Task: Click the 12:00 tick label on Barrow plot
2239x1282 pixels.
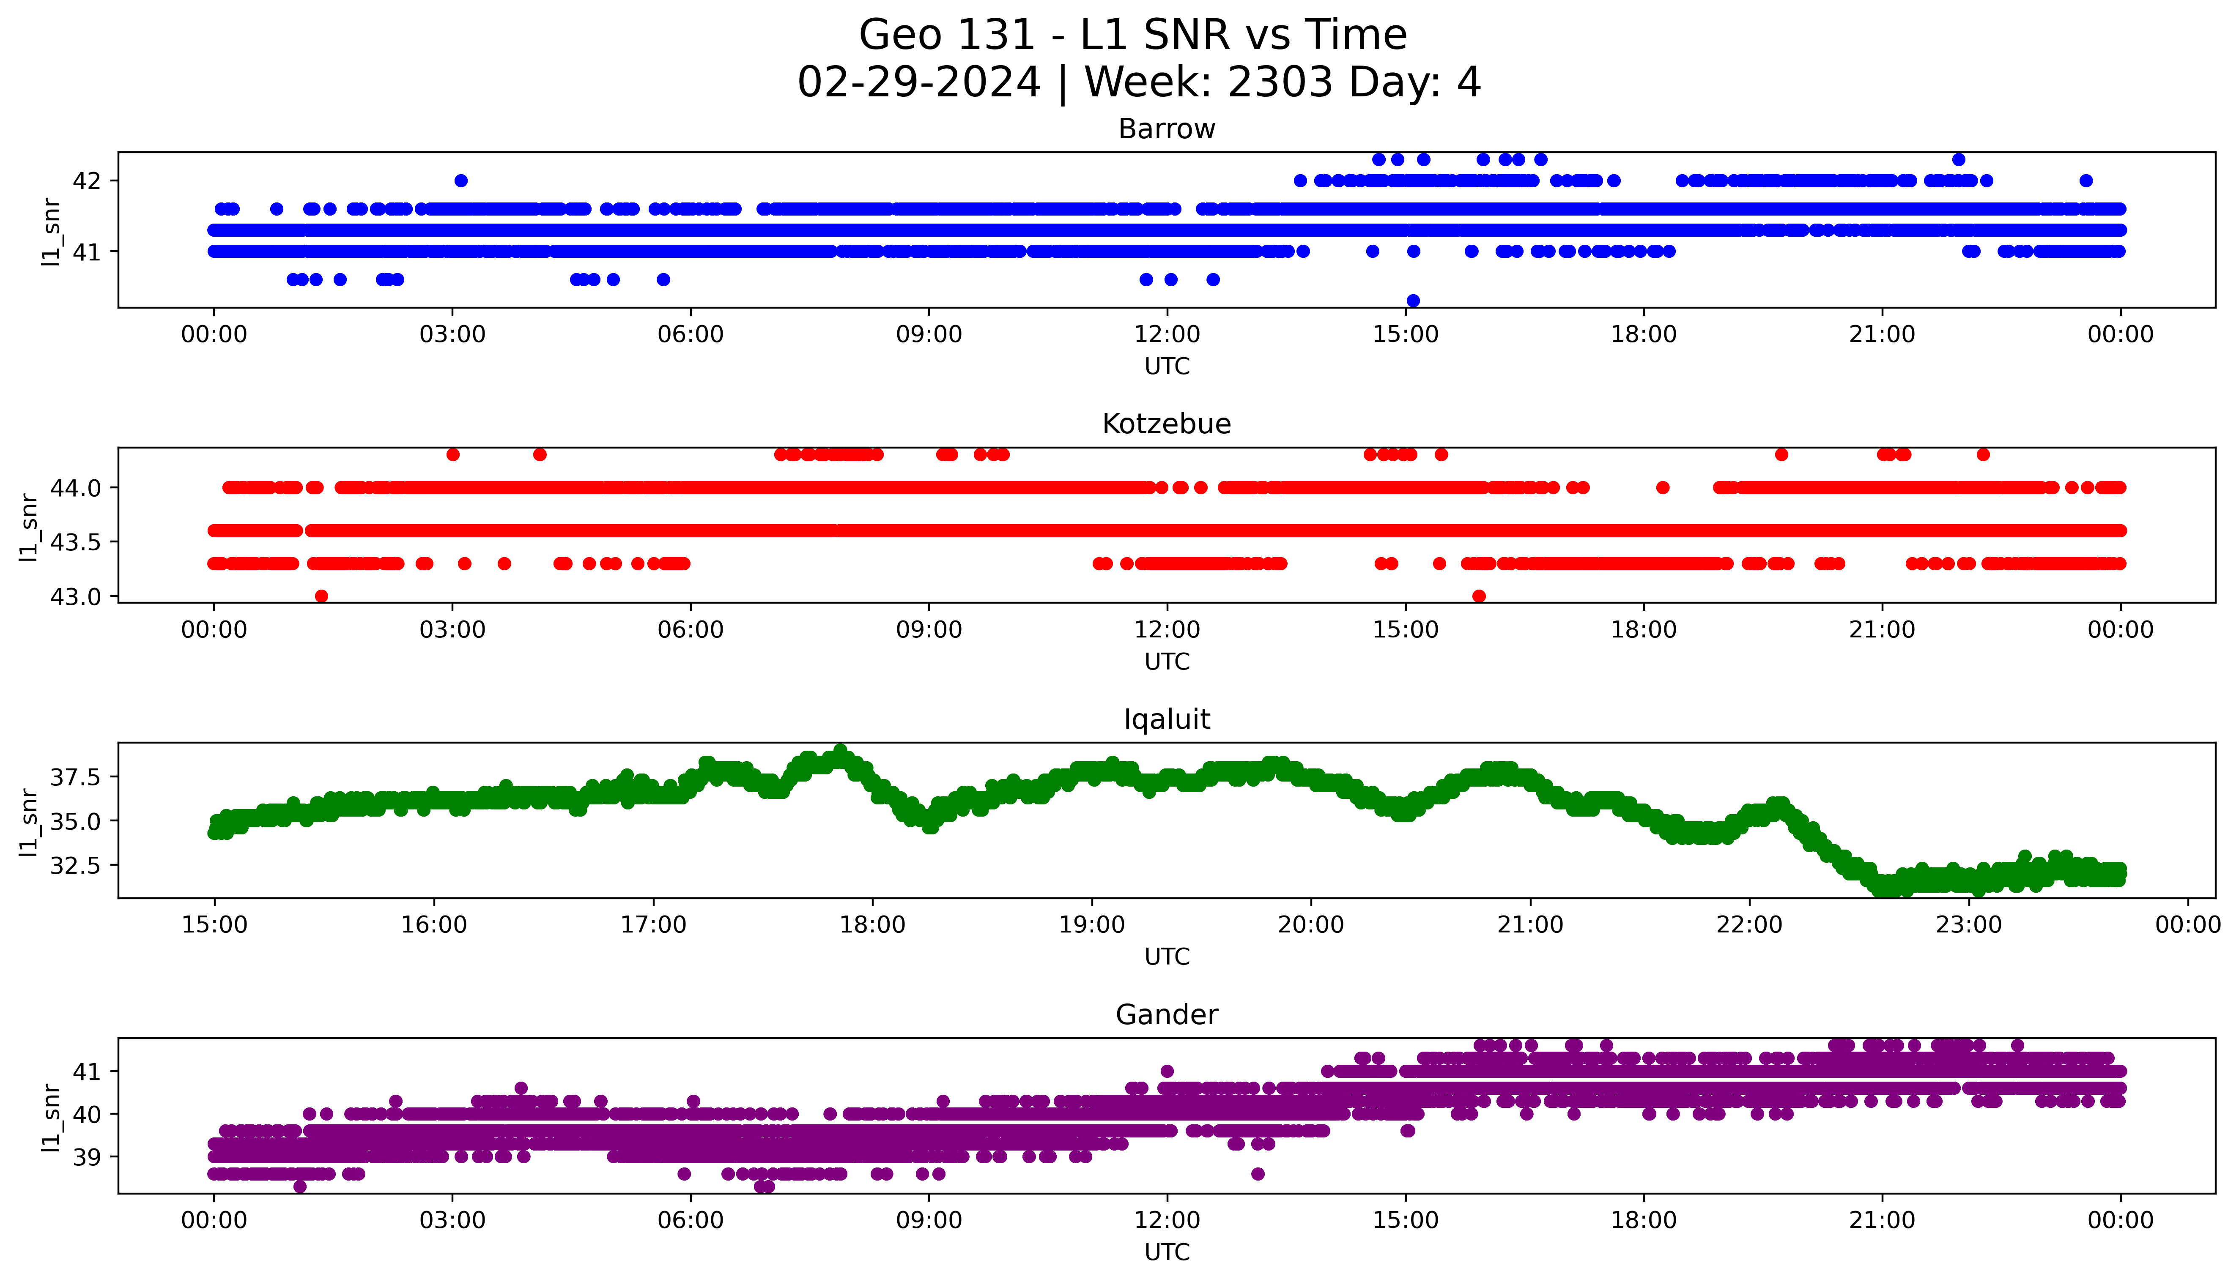Action: tap(1167, 335)
